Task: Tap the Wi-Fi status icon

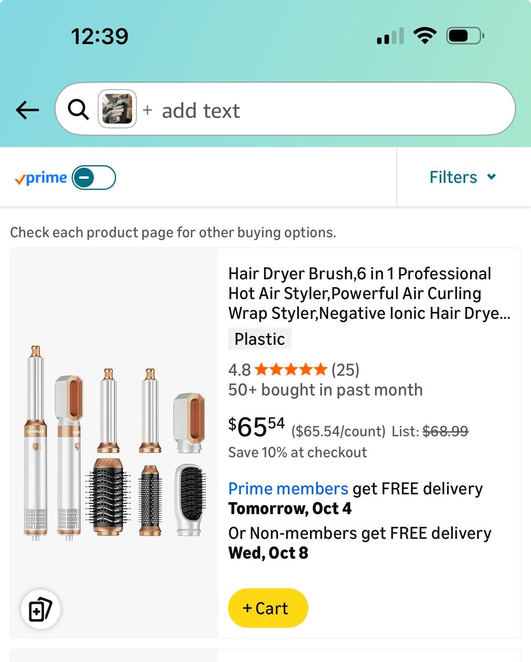Action: pos(425,36)
